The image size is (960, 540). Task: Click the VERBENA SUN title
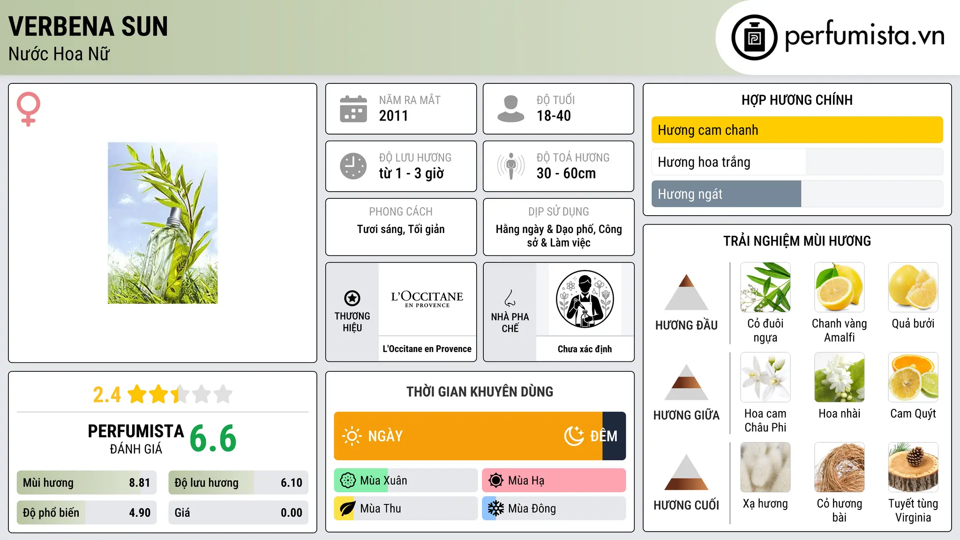point(88,26)
